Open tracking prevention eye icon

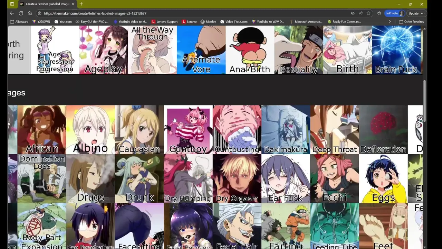click(x=353, y=13)
